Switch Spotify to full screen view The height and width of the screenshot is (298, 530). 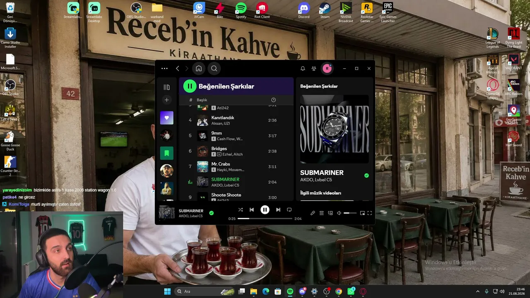370,213
